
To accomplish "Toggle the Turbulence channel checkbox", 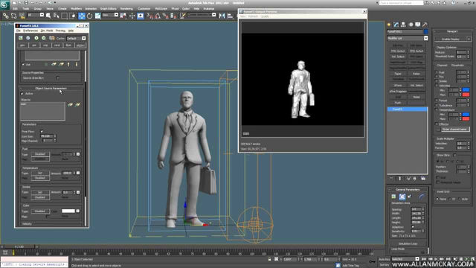I will coord(437,105).
